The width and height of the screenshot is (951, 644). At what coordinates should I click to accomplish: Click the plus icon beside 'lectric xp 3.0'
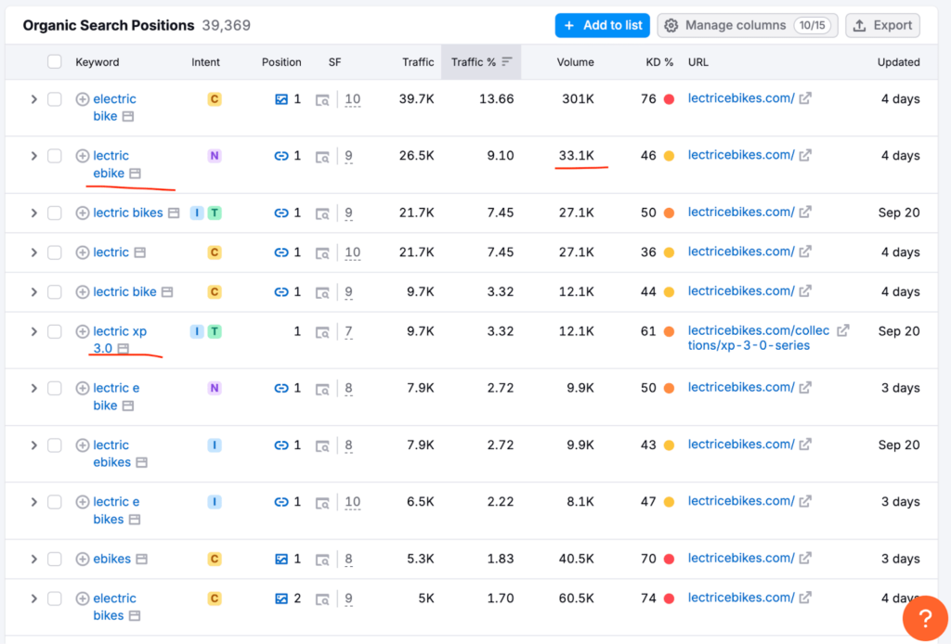[83, 331]
